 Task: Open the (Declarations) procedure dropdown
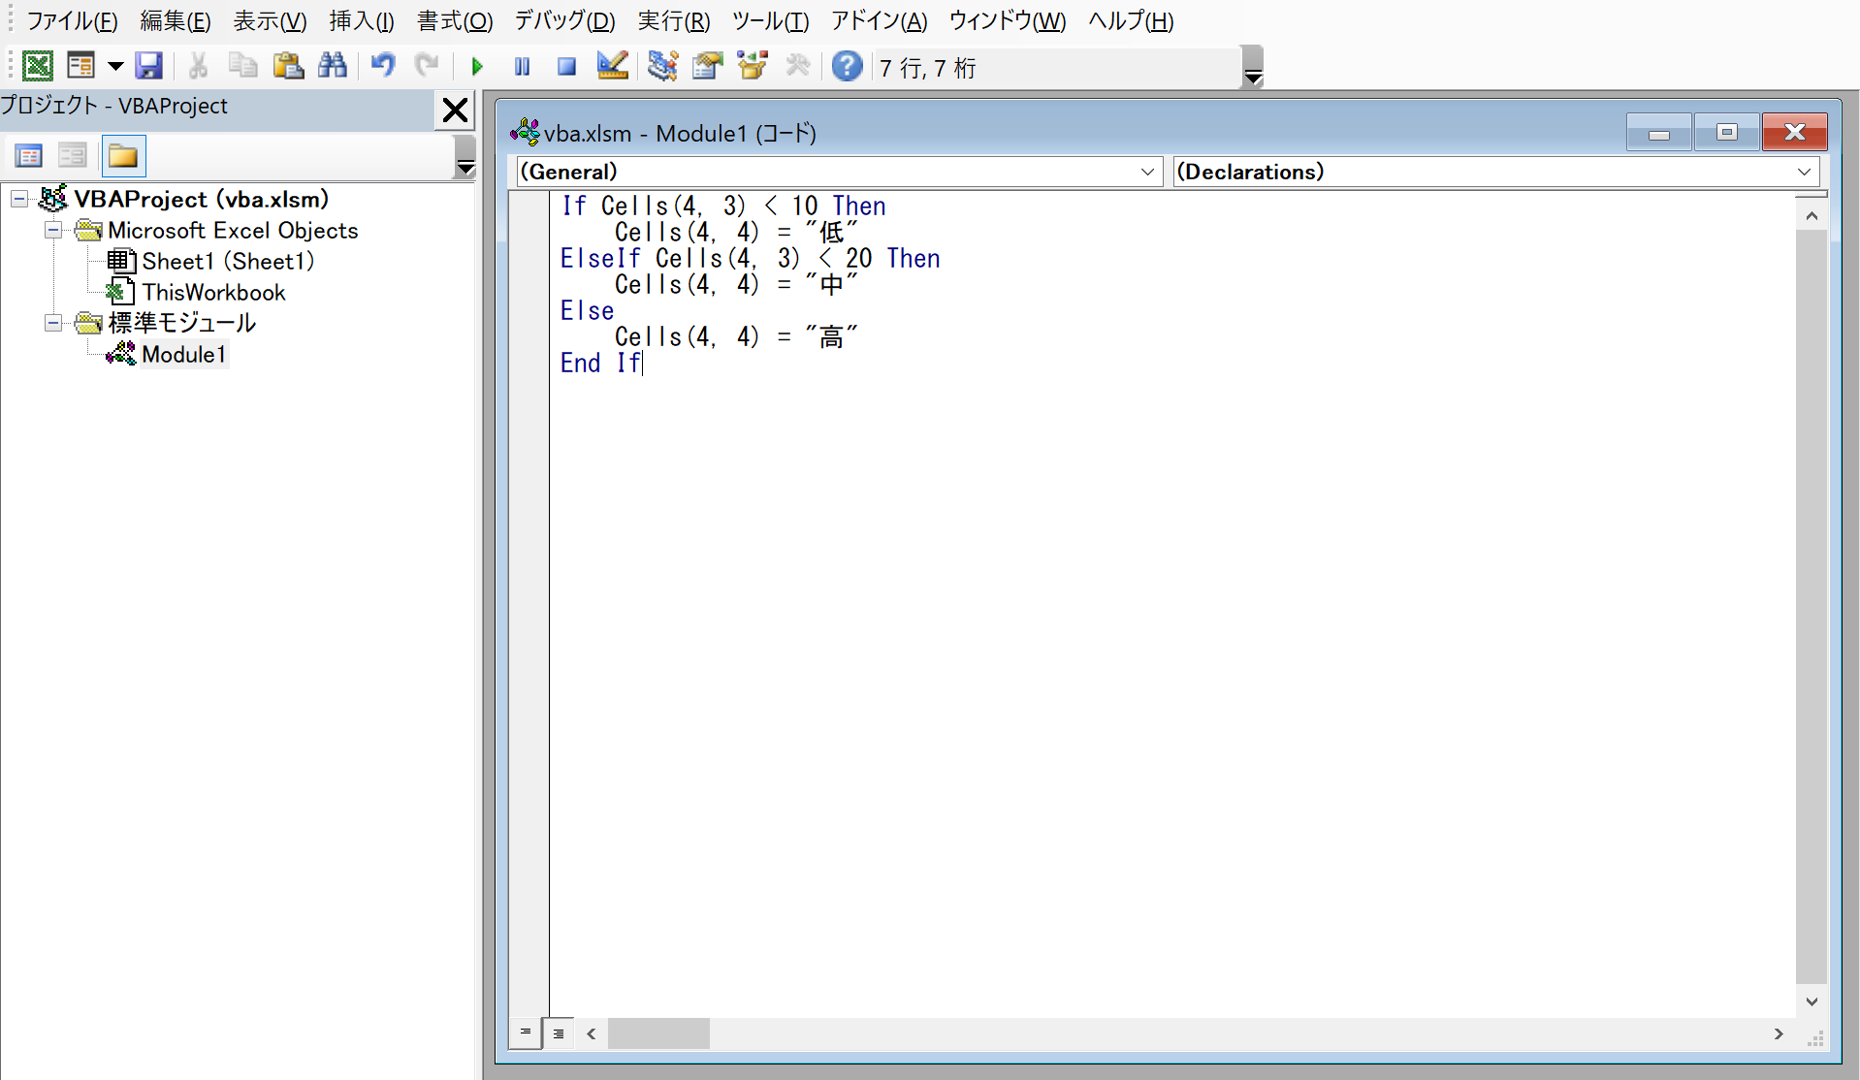[x=1803, y=172]
